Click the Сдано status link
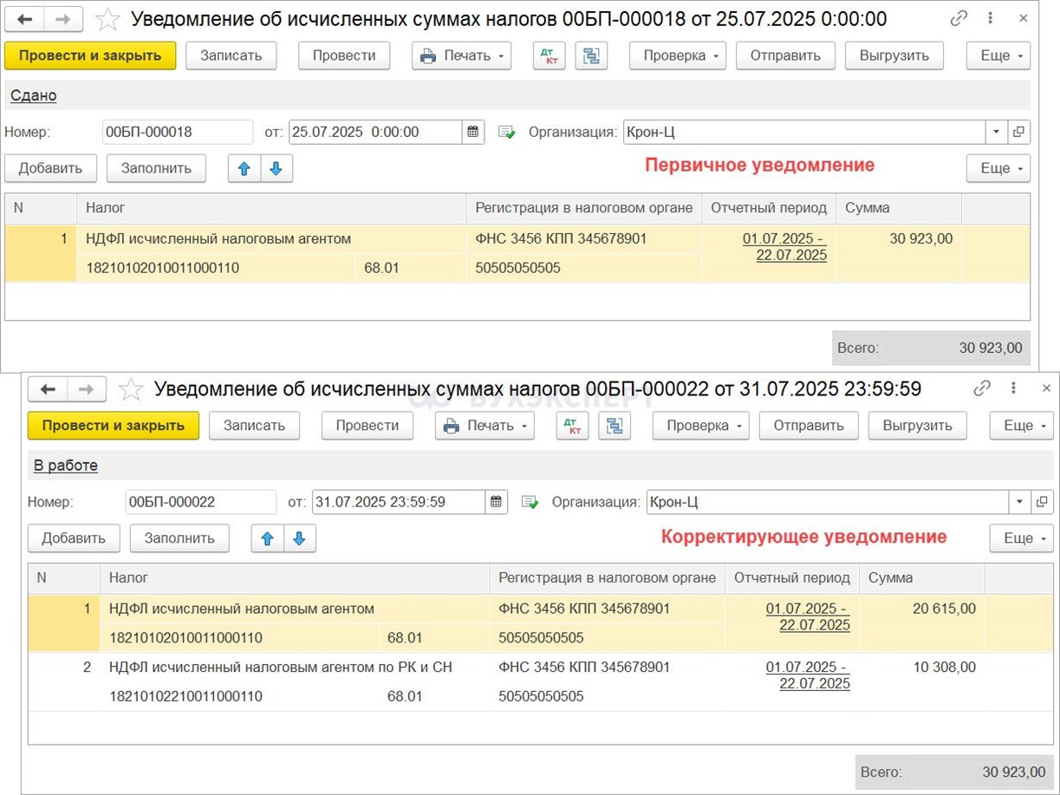Viewport: 1060px width, 795px height. [34, 95]
